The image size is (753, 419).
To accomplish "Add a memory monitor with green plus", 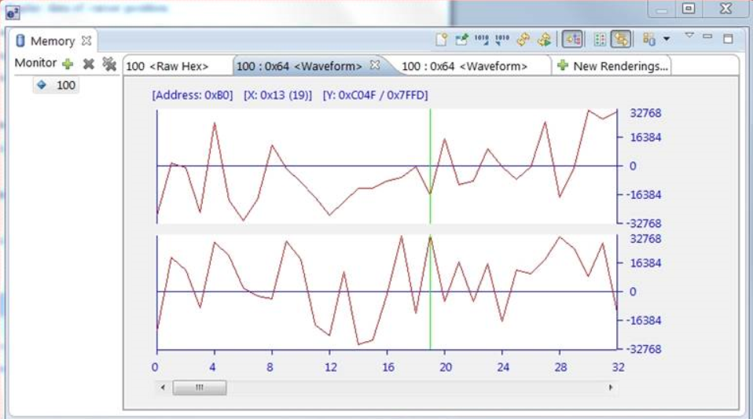I will 68,64.
